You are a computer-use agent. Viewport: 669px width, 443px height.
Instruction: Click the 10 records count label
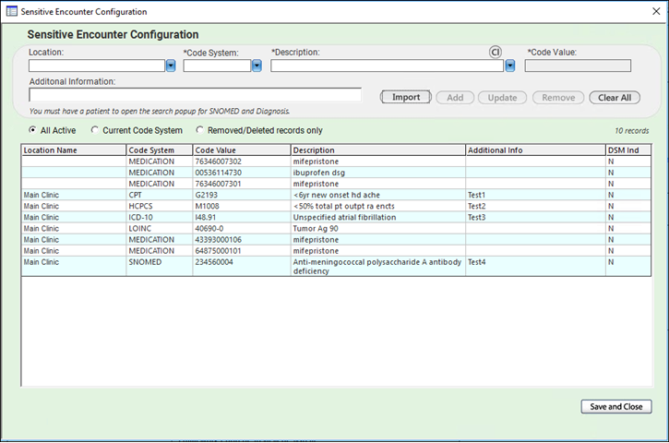point(631,131)
